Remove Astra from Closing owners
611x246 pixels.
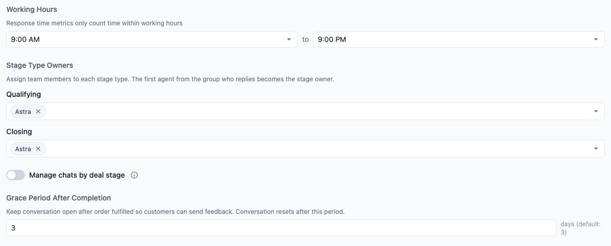coord(38,149)
